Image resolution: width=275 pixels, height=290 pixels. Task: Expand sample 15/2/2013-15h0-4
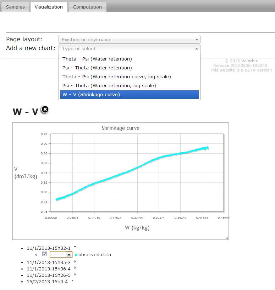(x=72, y=280)
